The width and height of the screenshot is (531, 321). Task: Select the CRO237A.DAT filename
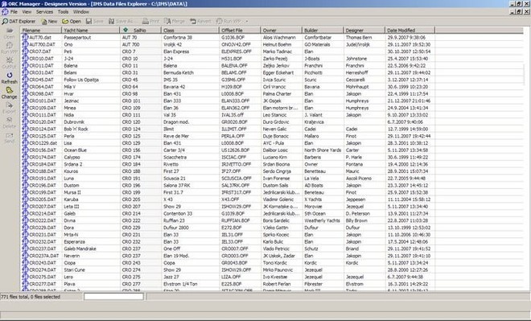tap(44, 256)
